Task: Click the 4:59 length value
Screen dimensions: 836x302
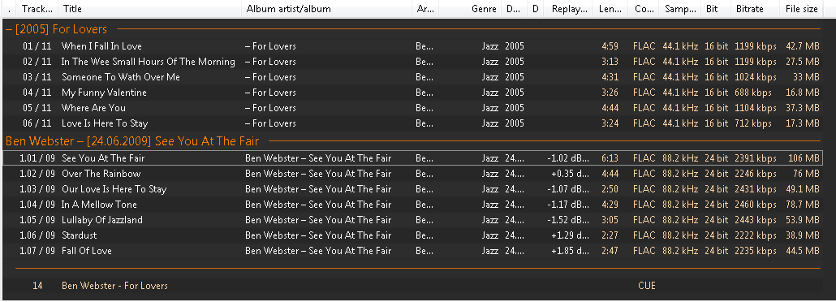Action: coord(610,46)
